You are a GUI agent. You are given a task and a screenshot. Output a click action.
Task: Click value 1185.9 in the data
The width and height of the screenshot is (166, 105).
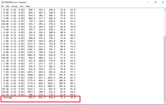pos(31,41)
